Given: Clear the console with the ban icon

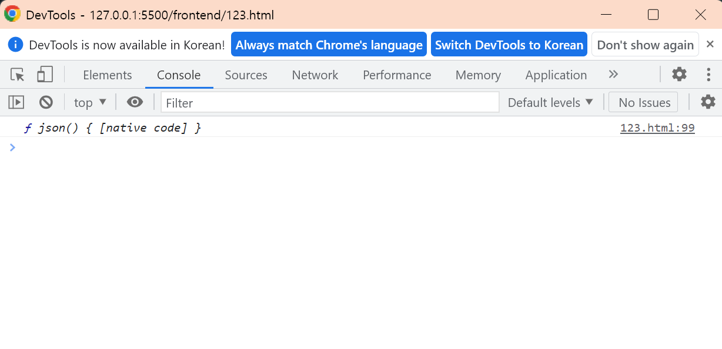Looking at the screenshot, I should pos(46,102).
